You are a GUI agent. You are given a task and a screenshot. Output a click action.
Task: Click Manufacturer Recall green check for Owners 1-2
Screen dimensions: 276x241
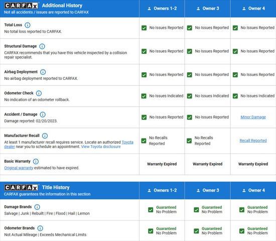[x=144, y=141]
